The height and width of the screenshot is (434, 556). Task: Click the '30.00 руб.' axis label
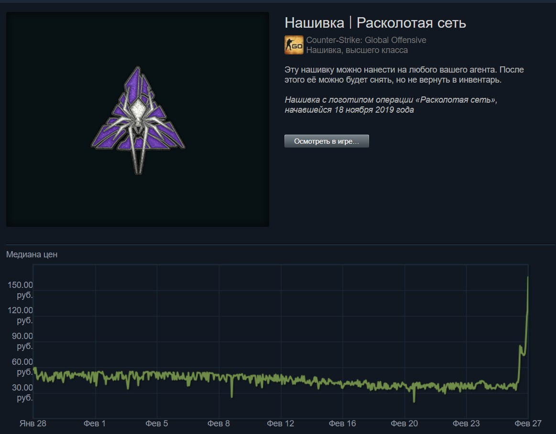(x=22, y=393)
